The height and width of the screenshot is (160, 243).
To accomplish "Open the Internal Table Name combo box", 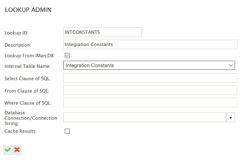I will coord(149,65).
